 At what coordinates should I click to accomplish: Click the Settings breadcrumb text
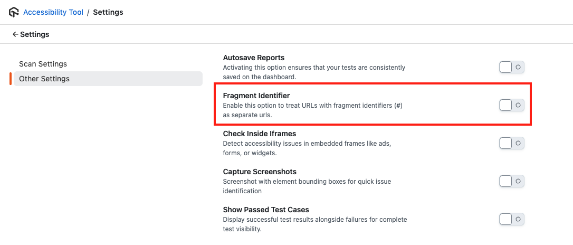tap(108, 12)
